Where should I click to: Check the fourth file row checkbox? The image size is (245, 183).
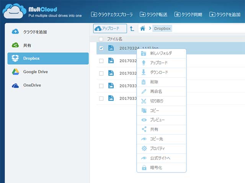point(101,86)
